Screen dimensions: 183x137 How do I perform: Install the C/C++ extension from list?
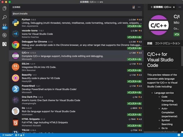134,59
